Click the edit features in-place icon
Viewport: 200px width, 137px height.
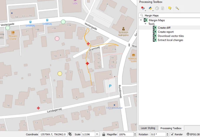tap(170, 8)
